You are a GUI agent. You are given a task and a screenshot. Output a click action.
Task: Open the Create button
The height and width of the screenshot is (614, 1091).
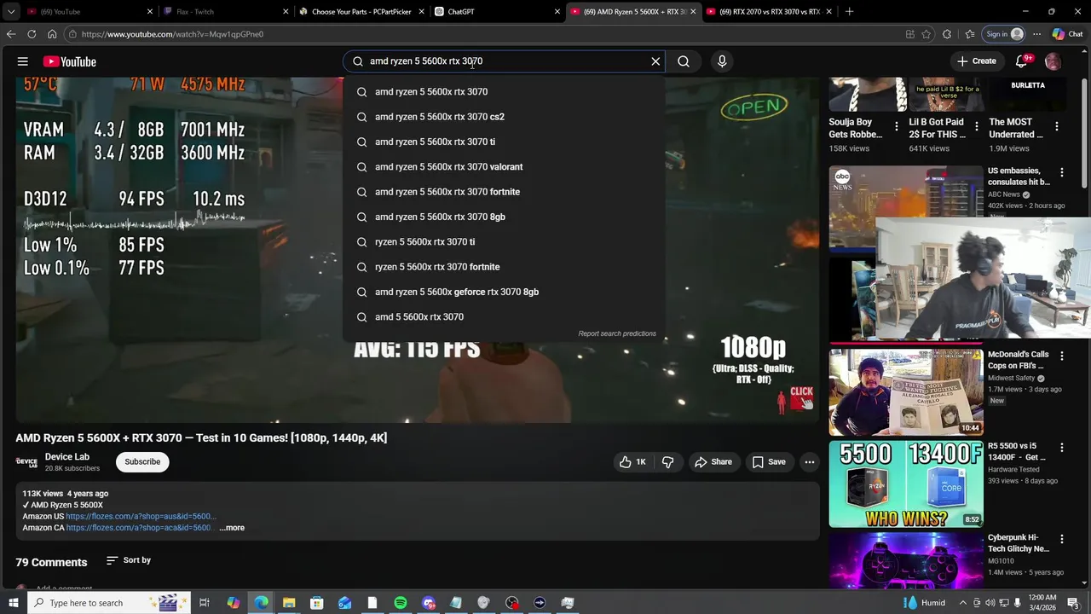976,61
